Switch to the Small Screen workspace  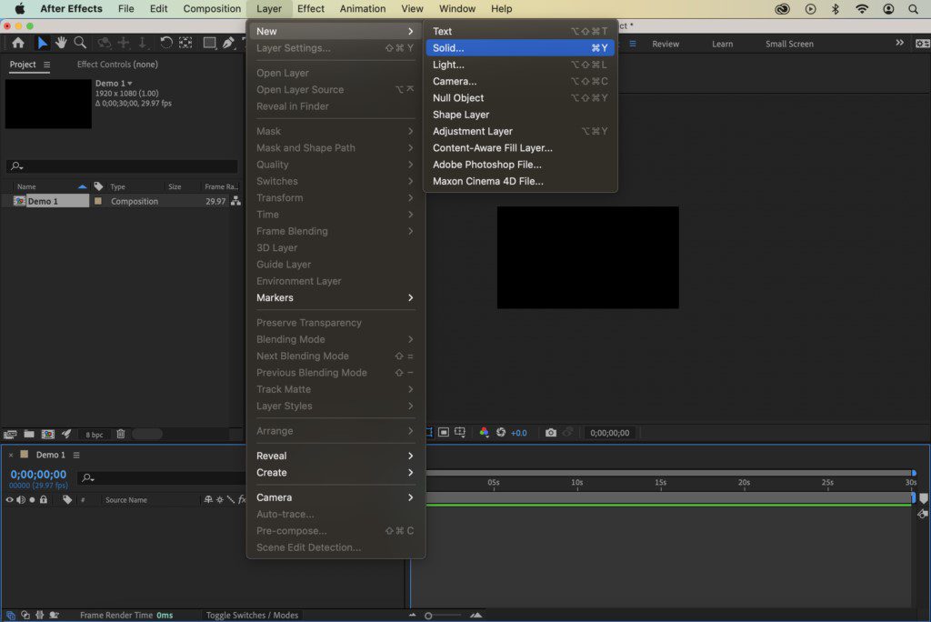pos(789,44)
